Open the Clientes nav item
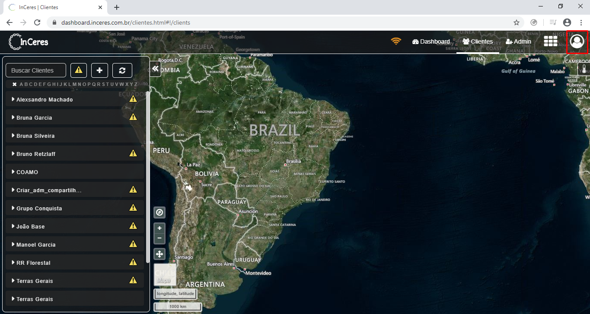 478,41
